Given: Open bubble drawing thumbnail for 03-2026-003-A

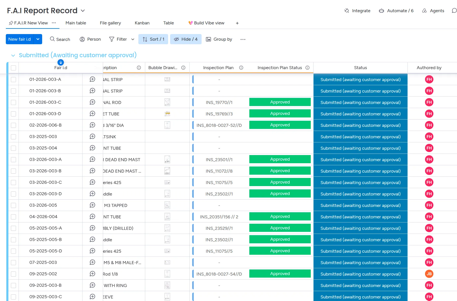Looking at the screenshot, I should pos(167,159).
